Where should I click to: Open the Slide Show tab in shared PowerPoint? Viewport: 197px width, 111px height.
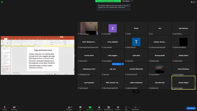(30, 39)
